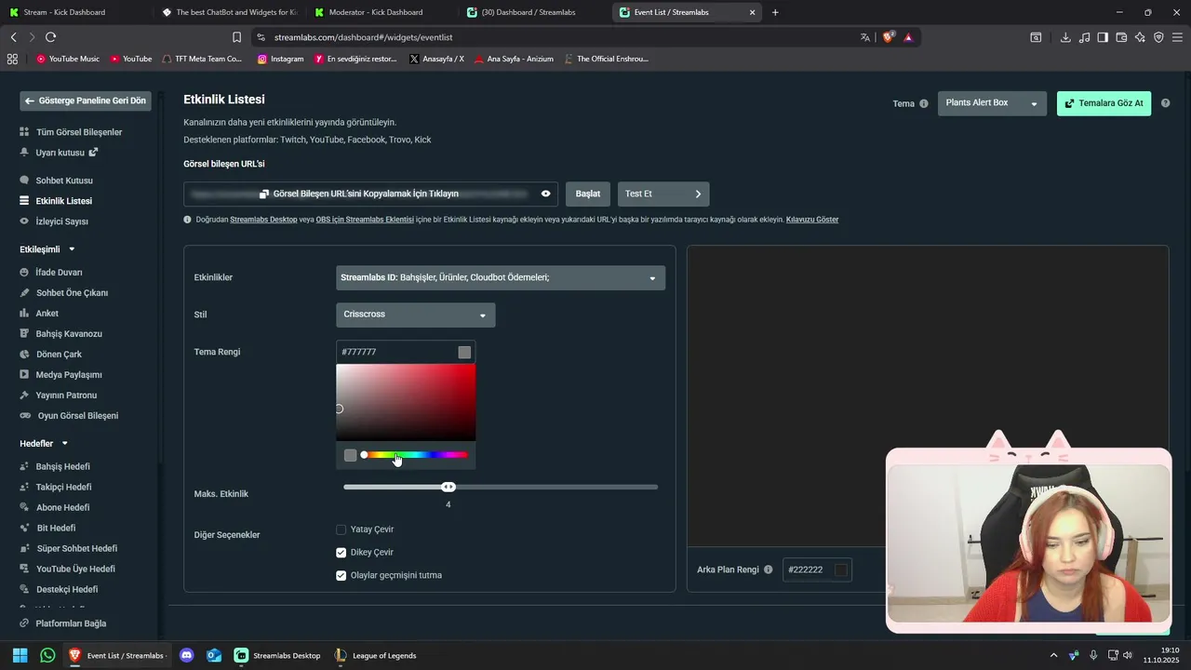
Task: Switch to Moderator - Kick Dashboard tab
Action: 381,12
